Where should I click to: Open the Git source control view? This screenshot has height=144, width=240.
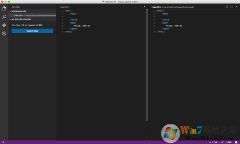pyautogui.click(x=4, y=25)
